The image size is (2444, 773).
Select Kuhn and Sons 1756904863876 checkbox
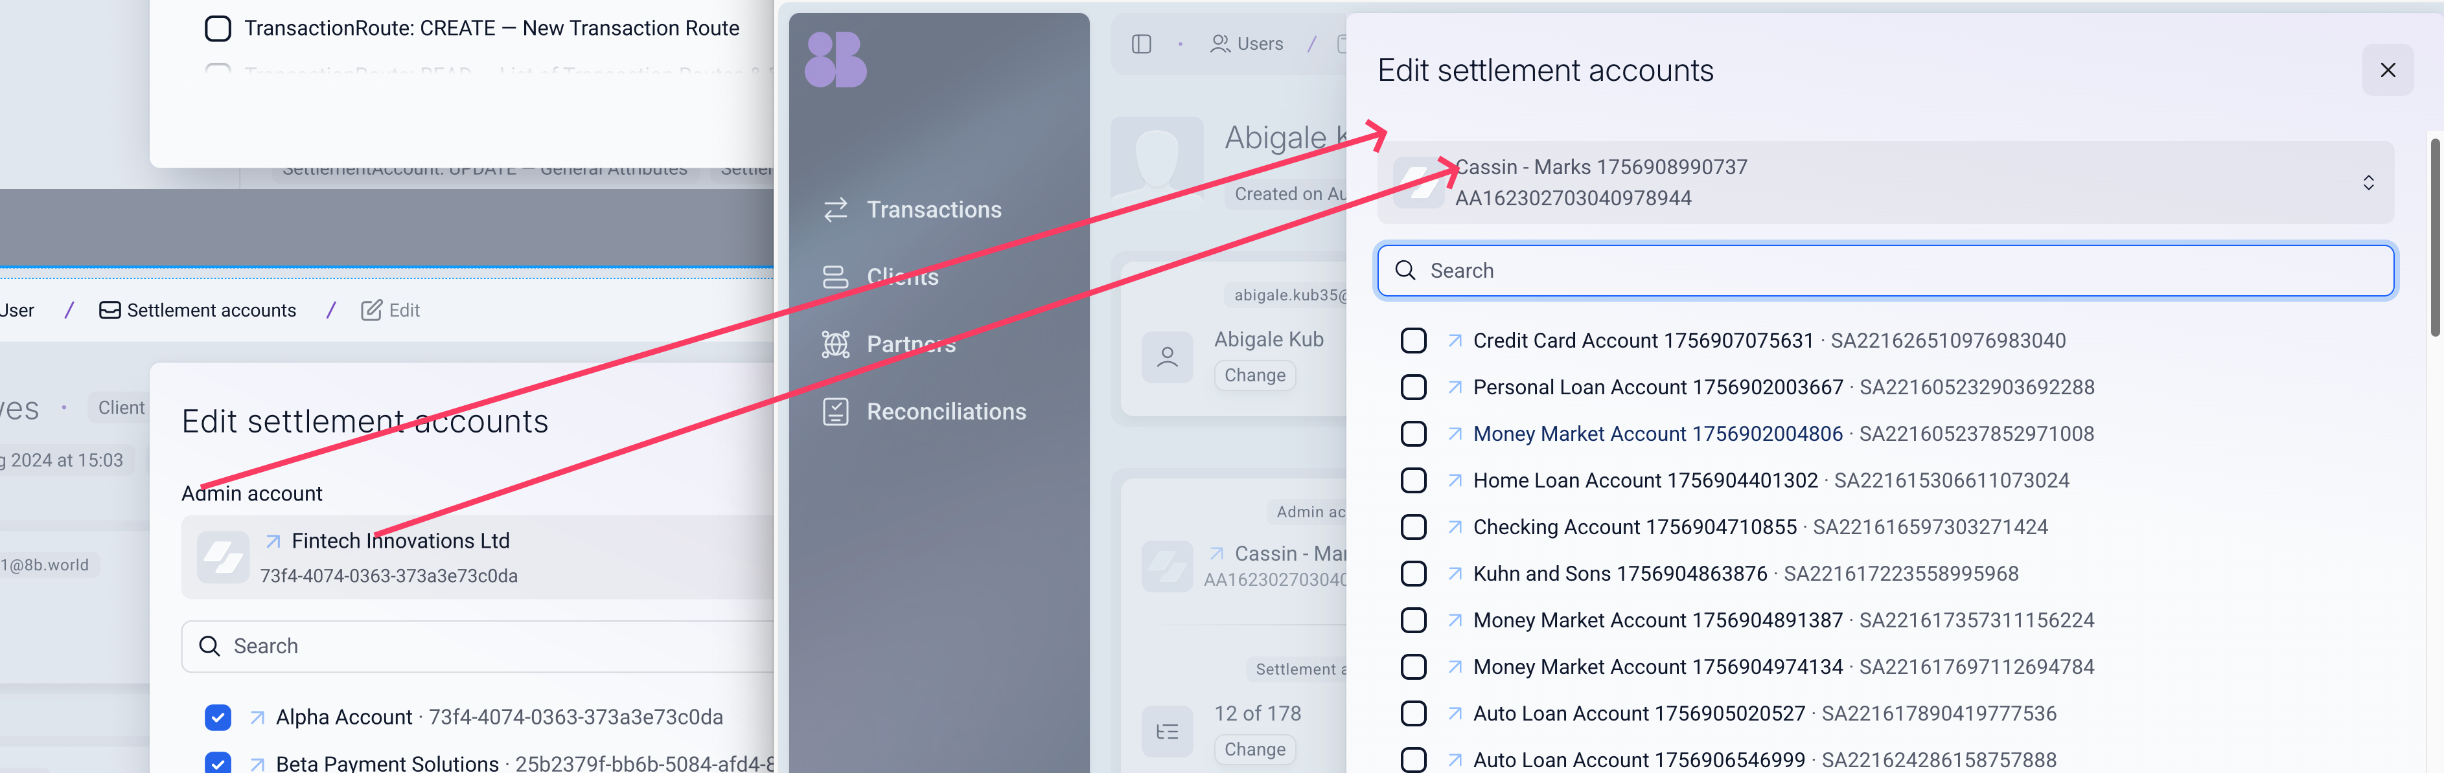pos(1412,574)
